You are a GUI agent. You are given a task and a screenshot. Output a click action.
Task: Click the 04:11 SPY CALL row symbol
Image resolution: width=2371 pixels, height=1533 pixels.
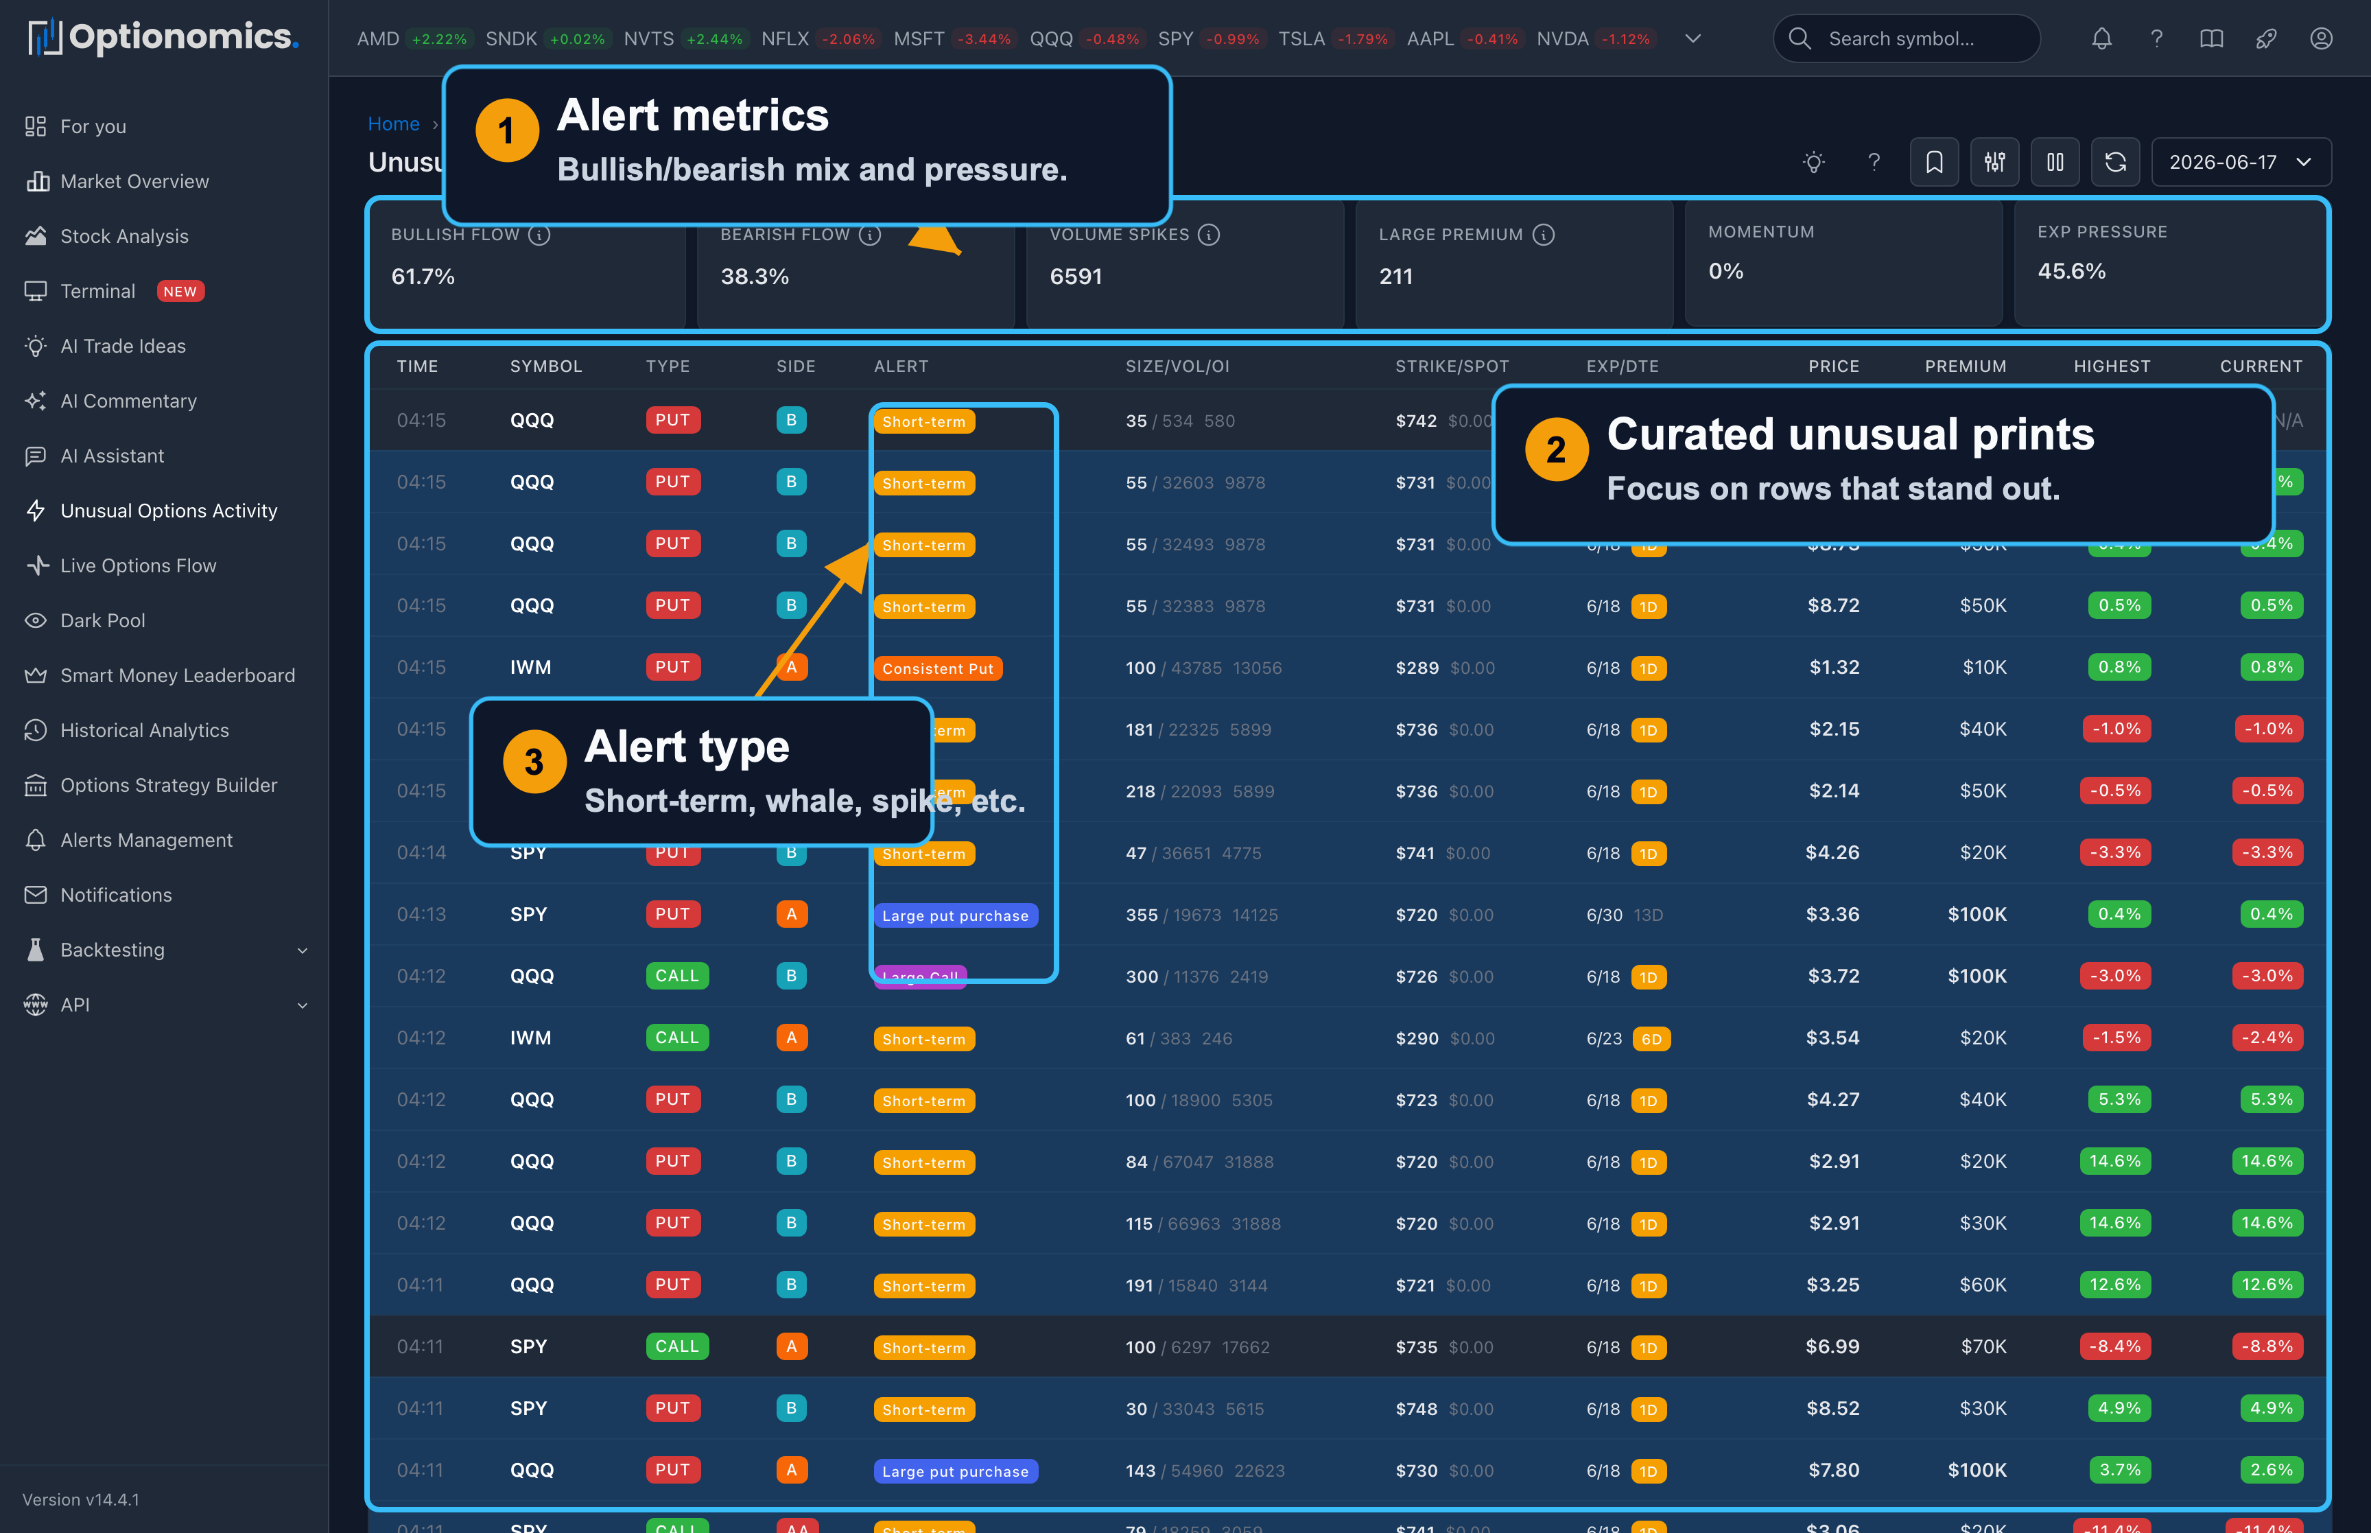(528, 1346)
